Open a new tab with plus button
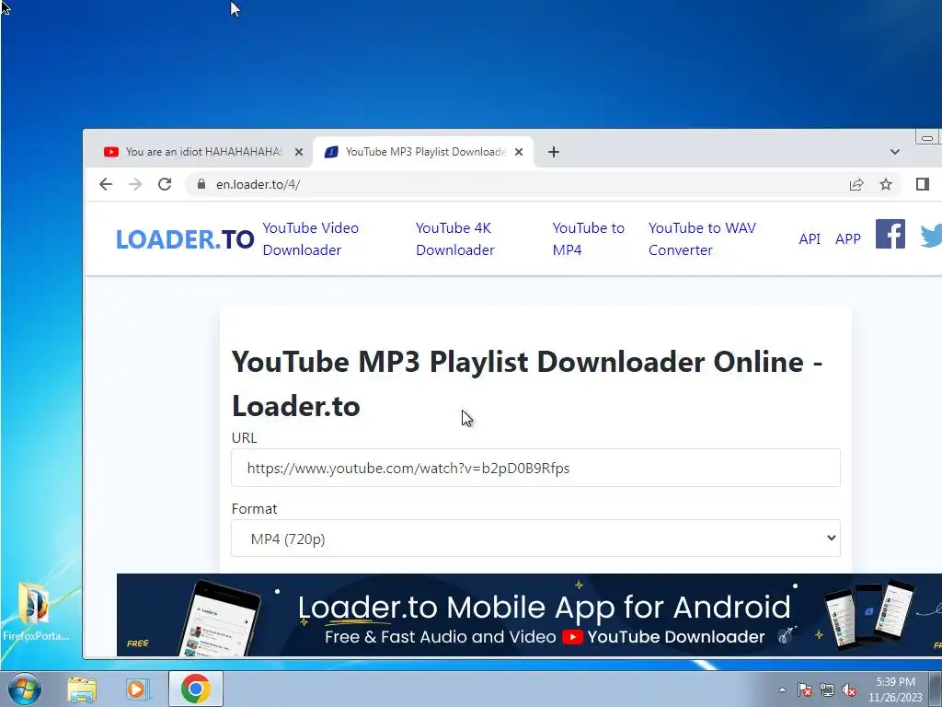Image resolution: width=942 pixels, height=707 pixels. pyautogui.click(x=553, y=152)
